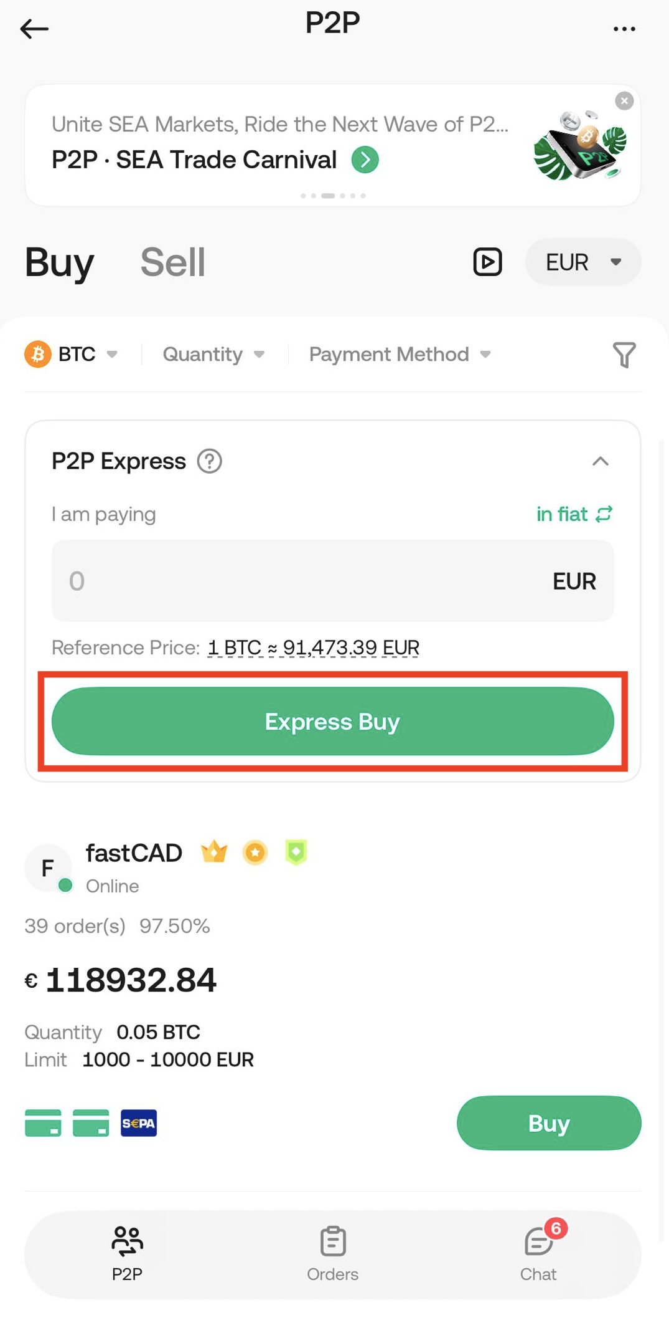Open the Orders tab in bottom bar
The height and width of the screenshot is (1343, 669).
coord(333,1254)
